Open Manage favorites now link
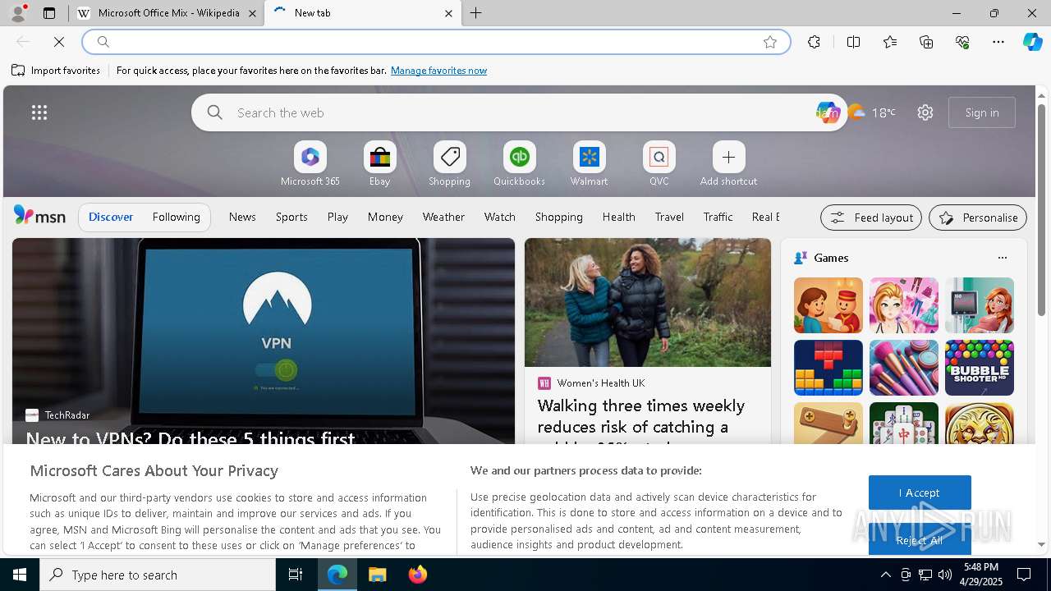The height and width of the screenshot is (591, 1051). pos(438,71)
